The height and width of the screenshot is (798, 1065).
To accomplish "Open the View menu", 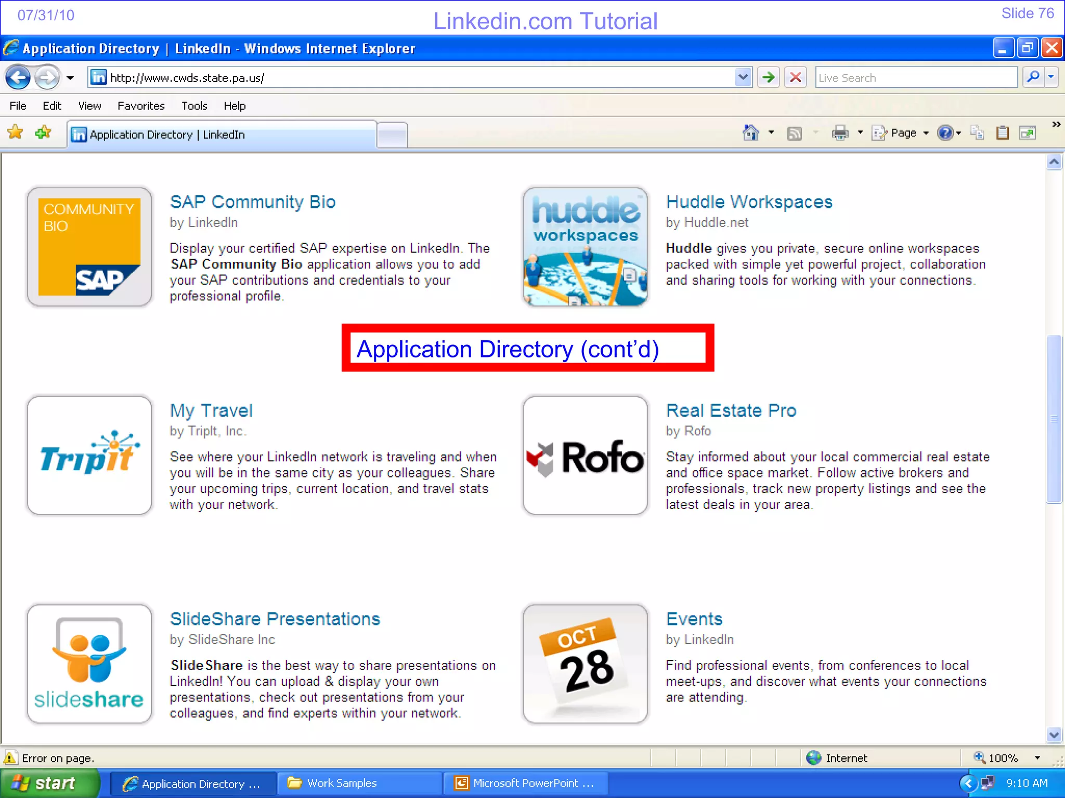I will (x=89, y=106).
